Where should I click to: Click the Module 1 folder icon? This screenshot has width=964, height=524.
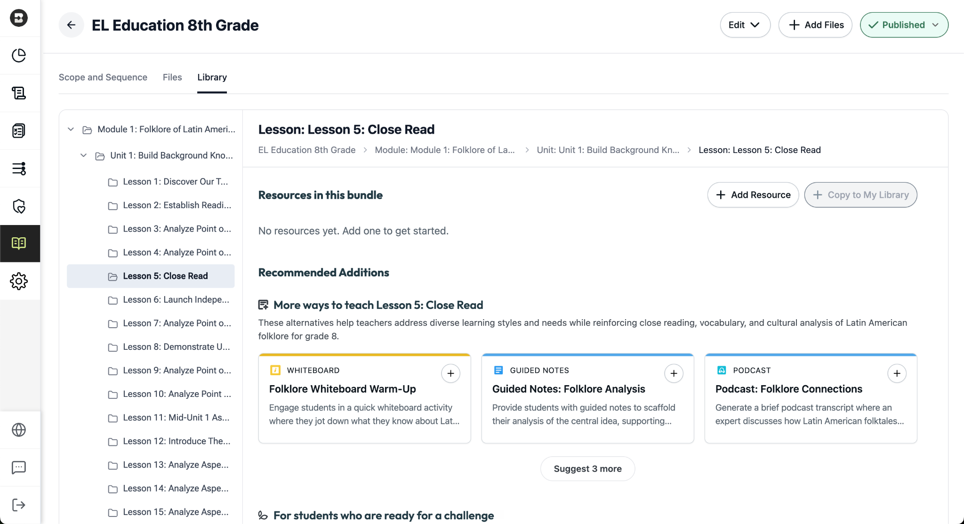tap(87, 130)
